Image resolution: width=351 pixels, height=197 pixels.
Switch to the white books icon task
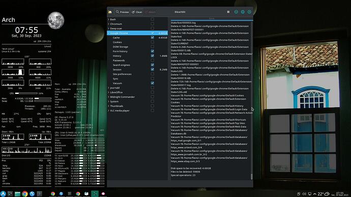[x=86, y=193]
